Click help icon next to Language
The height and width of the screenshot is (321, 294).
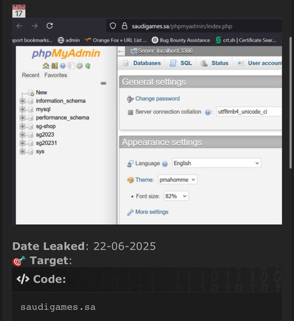(165, 164)
